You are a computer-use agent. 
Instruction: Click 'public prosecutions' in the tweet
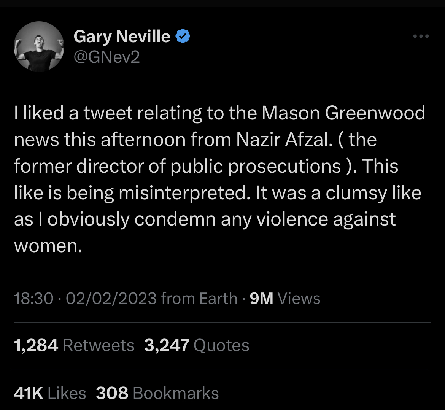(x=256, y=166)
